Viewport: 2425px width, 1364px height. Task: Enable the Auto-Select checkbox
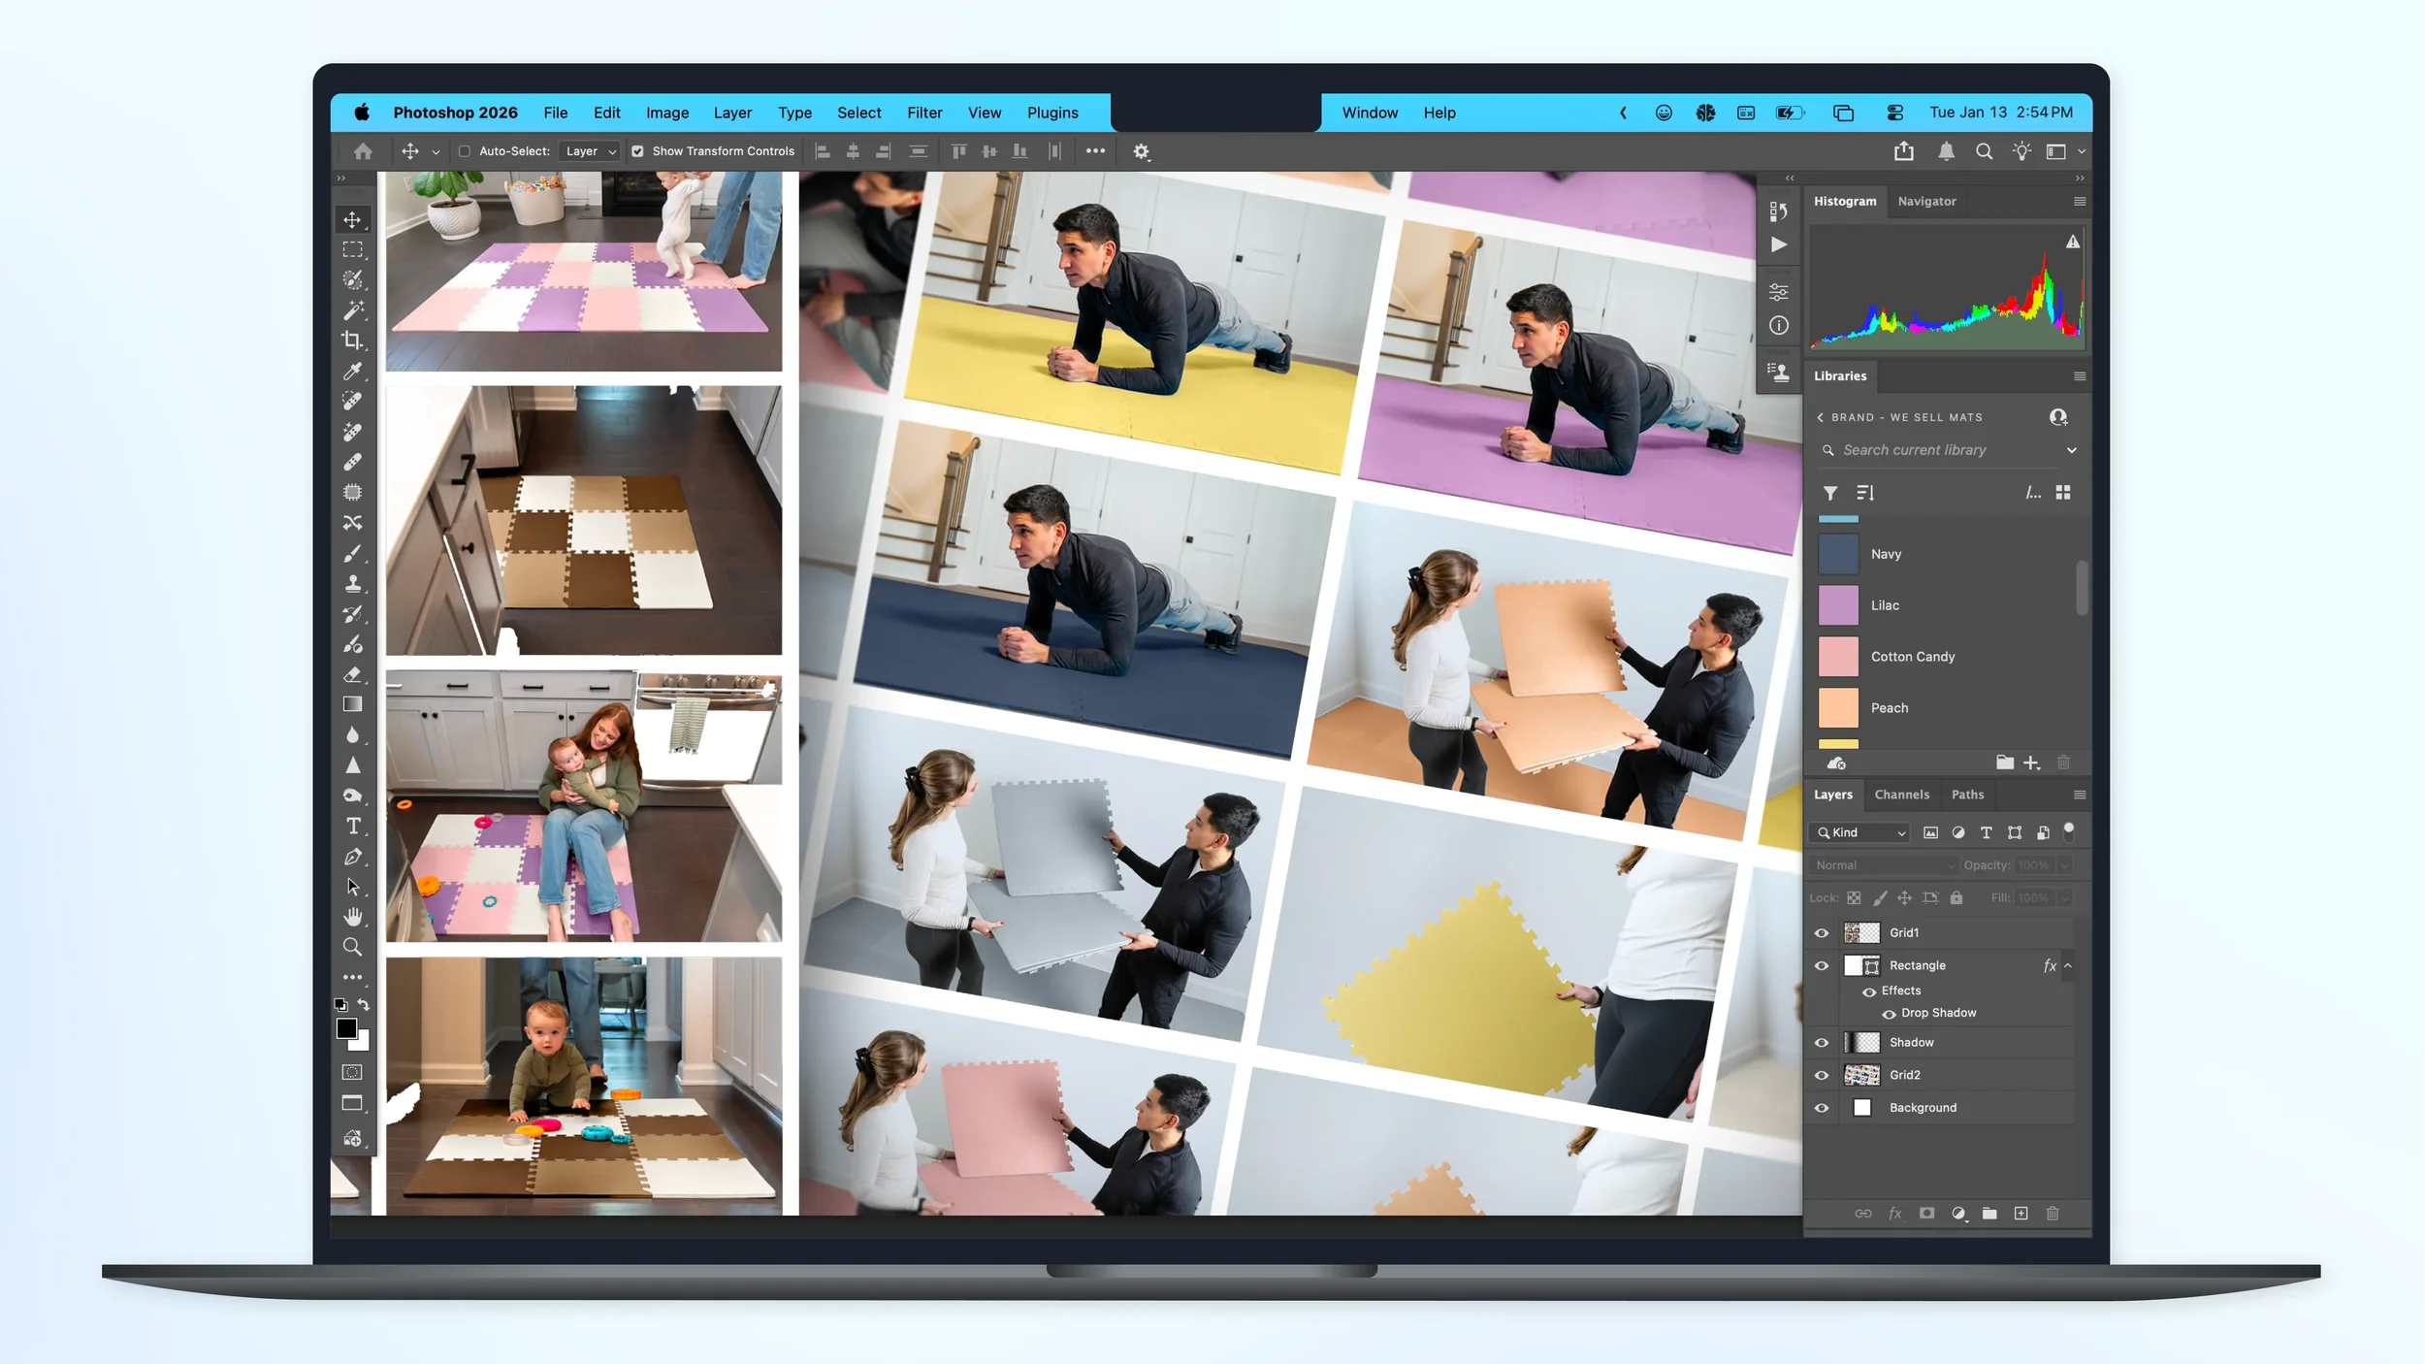point(465,151)
